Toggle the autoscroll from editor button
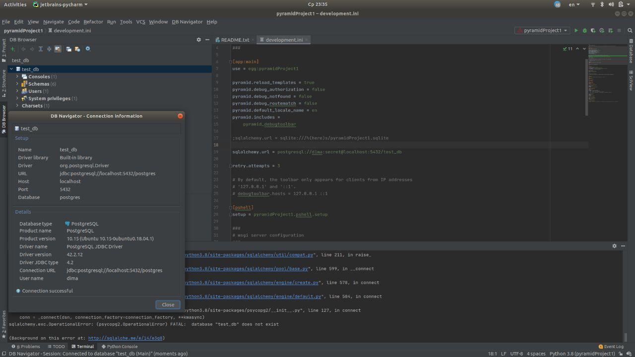This screenshot has width=635, height=357. click(x=58, y=49)
